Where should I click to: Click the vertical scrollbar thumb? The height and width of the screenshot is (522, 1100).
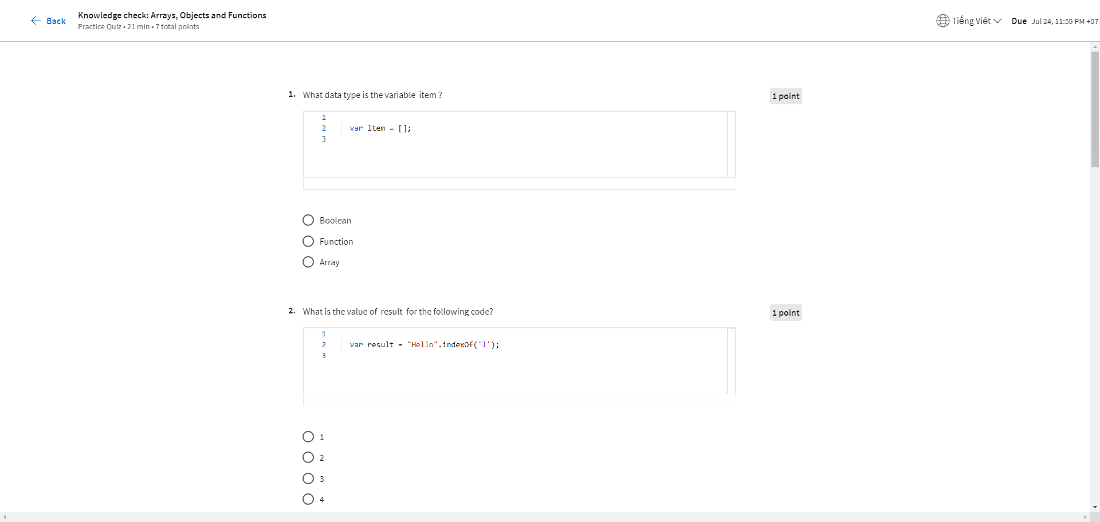pyautogui.click(x=1095, y=109)
